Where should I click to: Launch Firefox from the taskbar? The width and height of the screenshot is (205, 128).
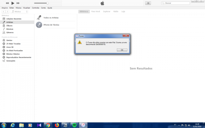(x=57, y=125)
